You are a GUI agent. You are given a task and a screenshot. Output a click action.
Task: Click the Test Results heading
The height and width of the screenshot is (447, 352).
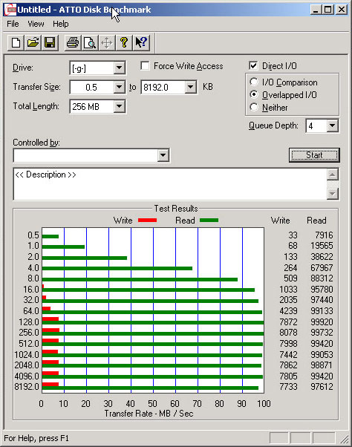(176, 209)
